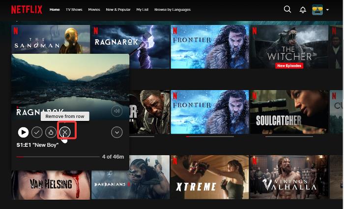
Task: Click the Soulcatcher watch progress bar
Action: (x=289, y=137)
